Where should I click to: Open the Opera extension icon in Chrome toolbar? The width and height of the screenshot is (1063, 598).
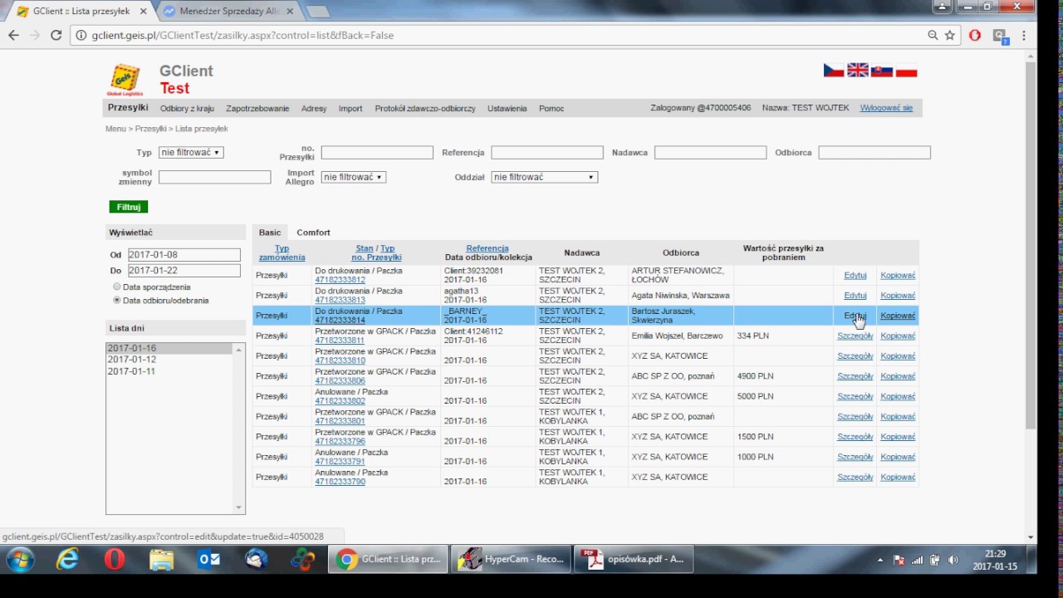tap(975, 35)
